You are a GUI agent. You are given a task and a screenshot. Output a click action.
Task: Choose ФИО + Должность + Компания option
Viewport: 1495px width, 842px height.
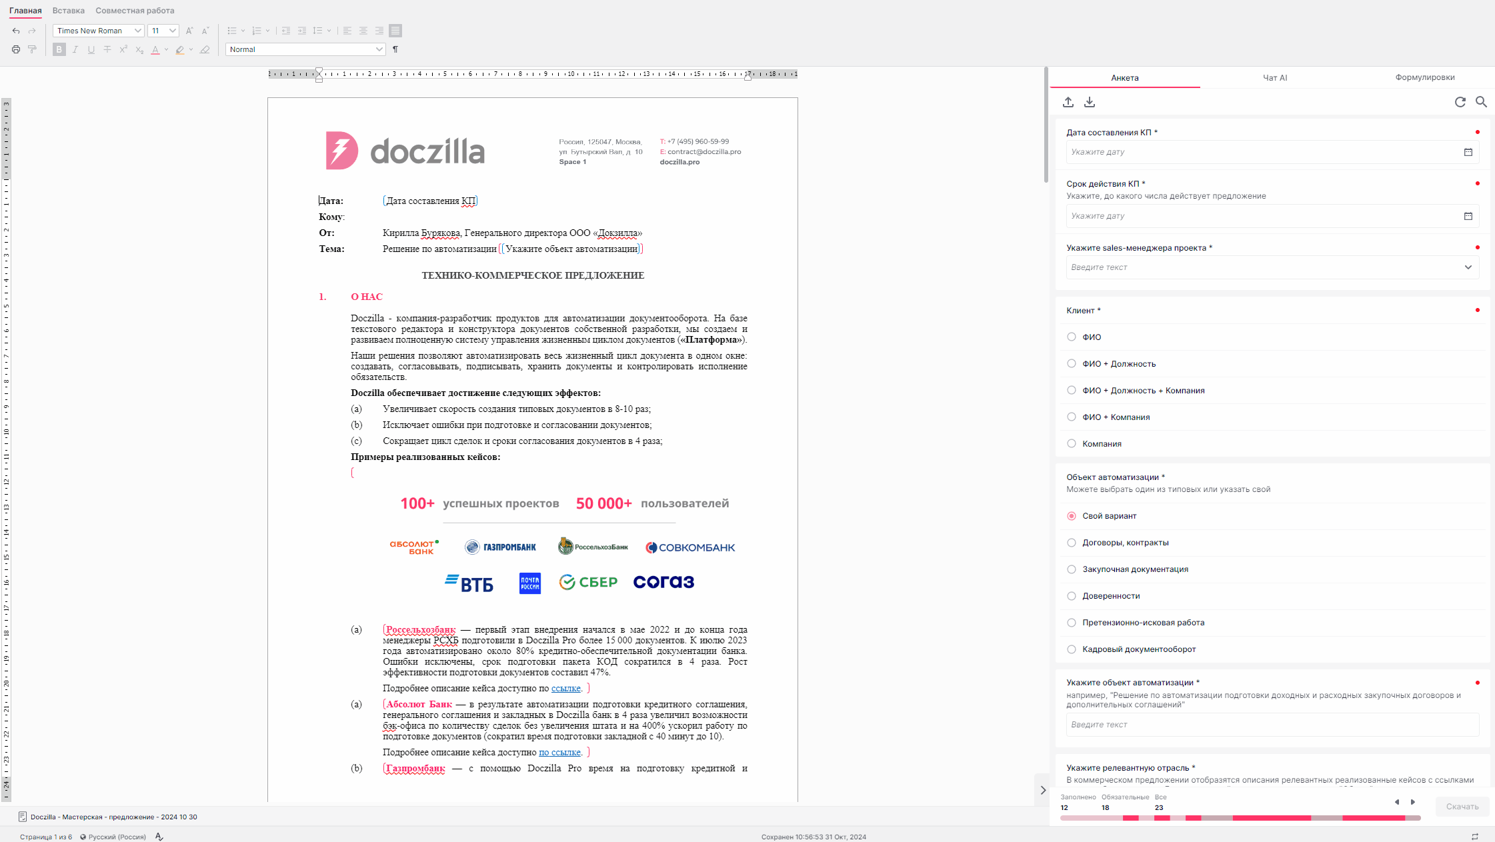tap(1072, 391)
